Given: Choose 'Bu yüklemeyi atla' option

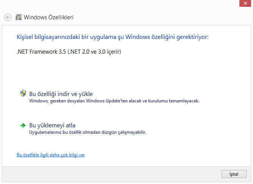Looking at the screenshot, I should 52,125.
